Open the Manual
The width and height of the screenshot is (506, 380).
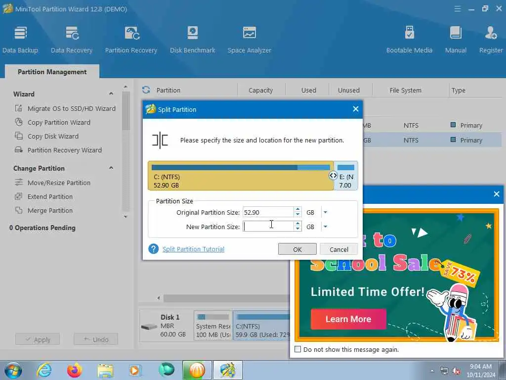[x=456, y=40]
